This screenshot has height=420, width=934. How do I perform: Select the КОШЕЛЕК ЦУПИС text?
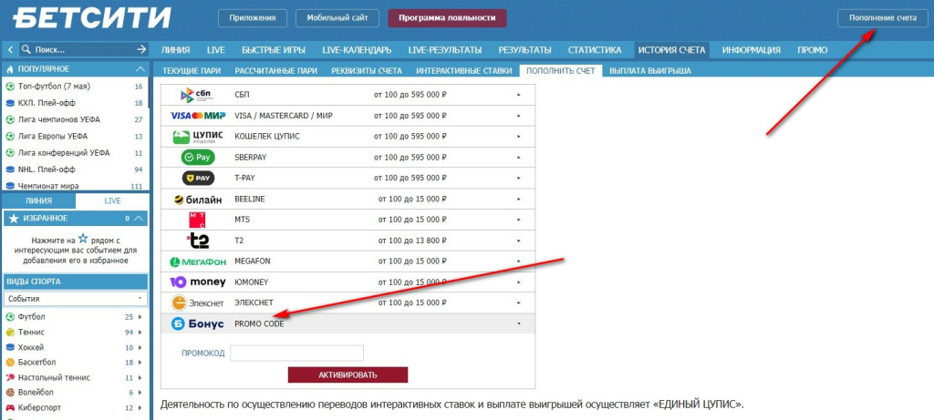(x=267, y=137)
